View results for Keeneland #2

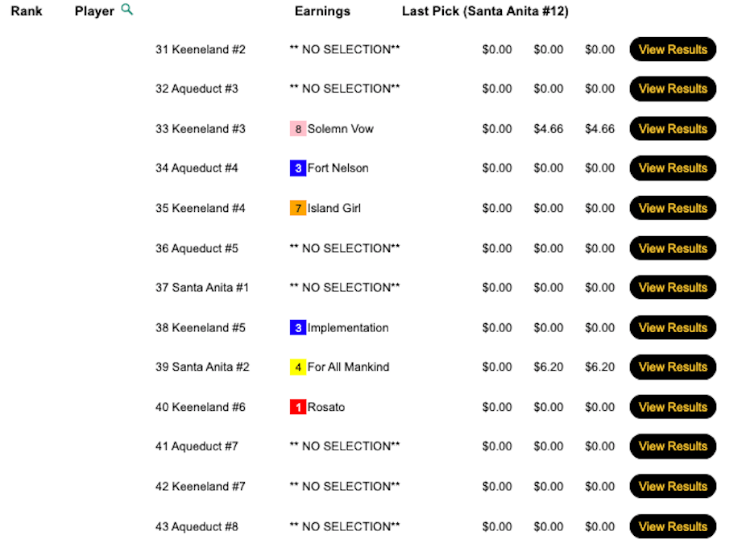673,49
